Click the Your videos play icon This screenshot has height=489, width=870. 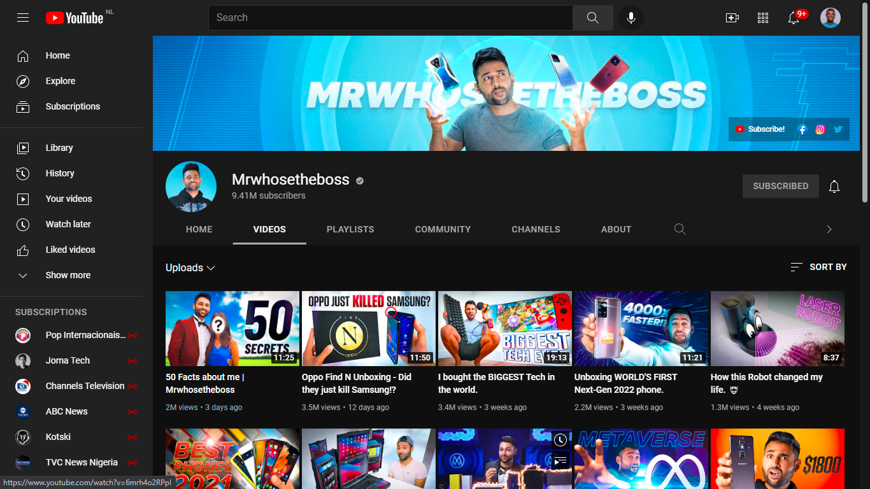point(23,199)
